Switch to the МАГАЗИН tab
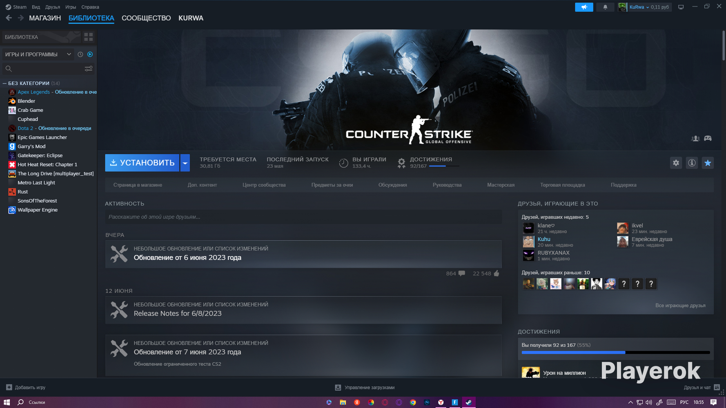 pyautogui.click(x=45, y=18)
